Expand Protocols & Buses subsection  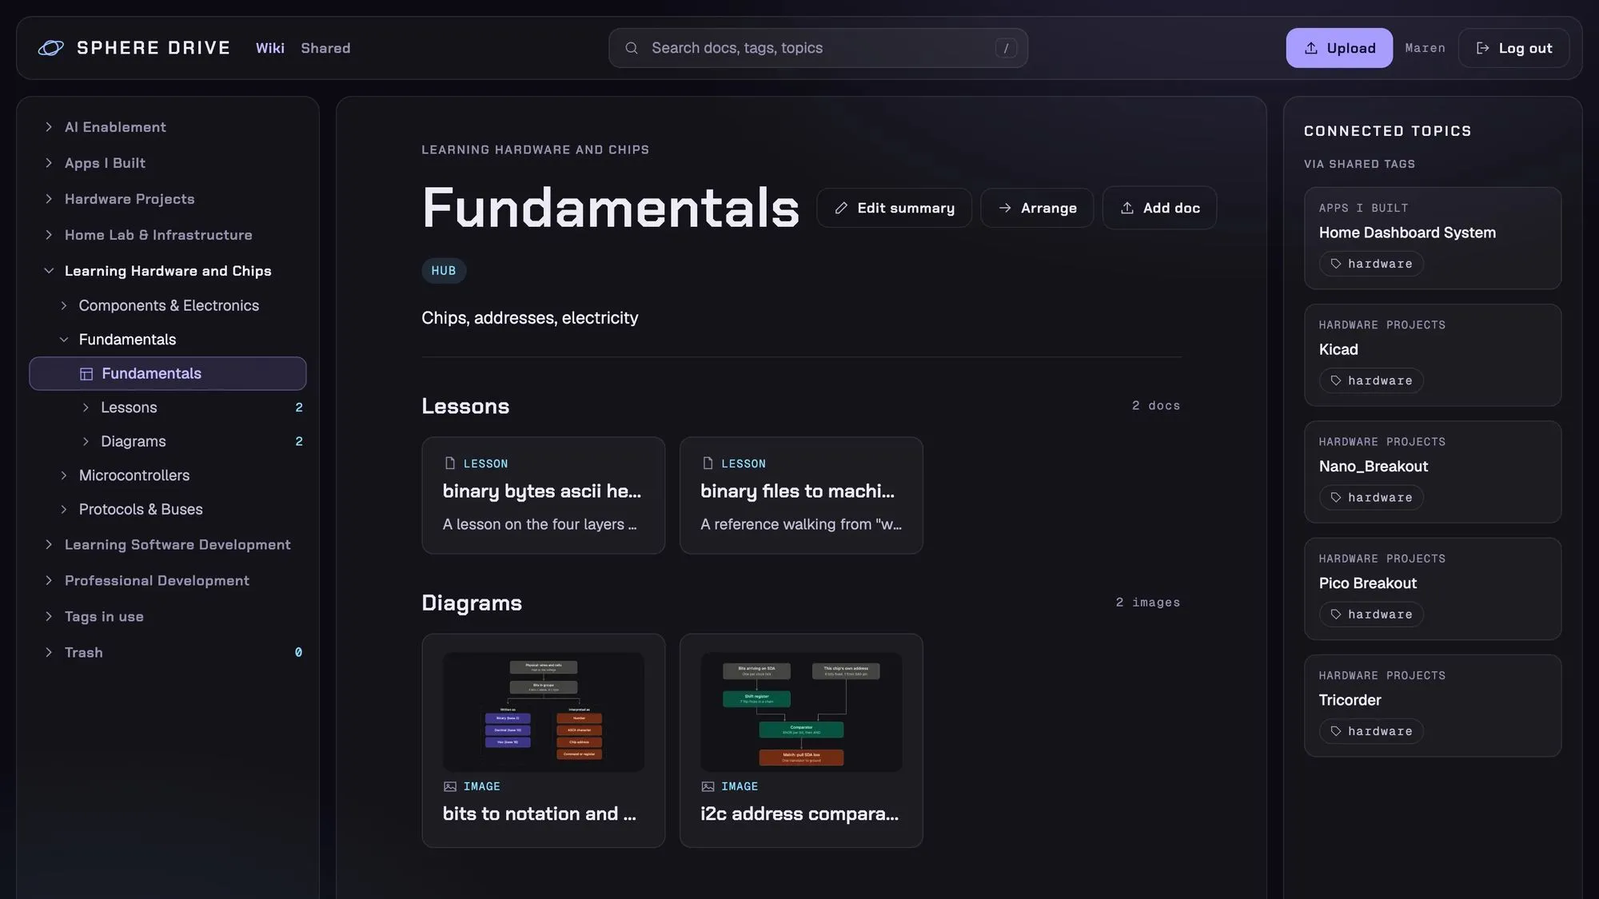(x=64, y=509)
